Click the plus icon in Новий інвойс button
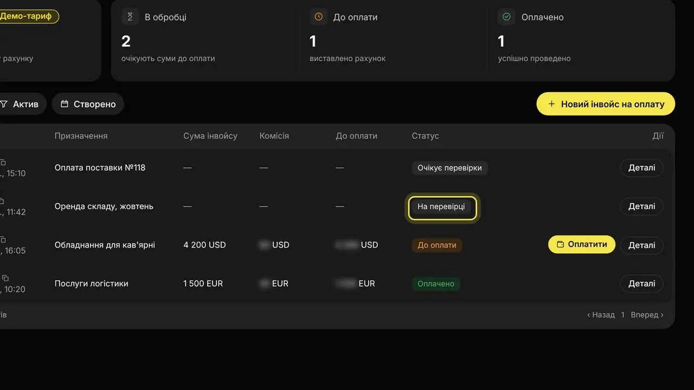The image size is (694, 390). 551,104
